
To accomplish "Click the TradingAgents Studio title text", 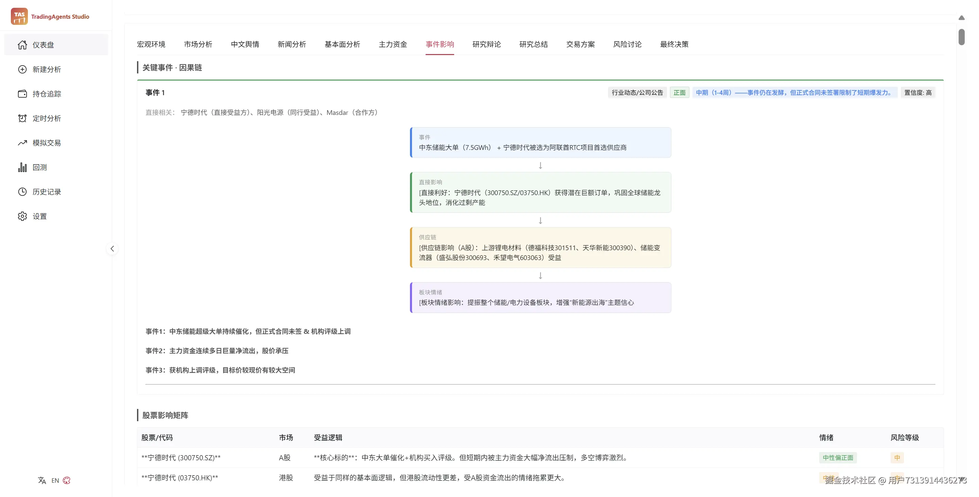I will (x=60, y=16).
